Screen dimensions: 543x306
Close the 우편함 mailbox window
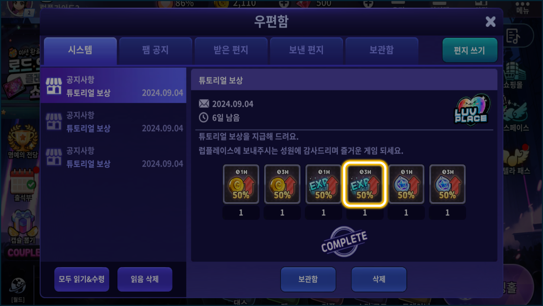[491, 21]
